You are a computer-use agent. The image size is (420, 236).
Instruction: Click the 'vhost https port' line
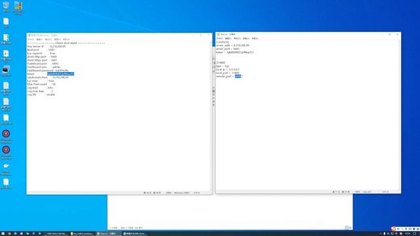click(x=42, y=60)
